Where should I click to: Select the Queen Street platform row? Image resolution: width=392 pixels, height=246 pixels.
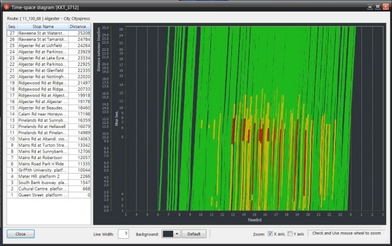[49, 195]
